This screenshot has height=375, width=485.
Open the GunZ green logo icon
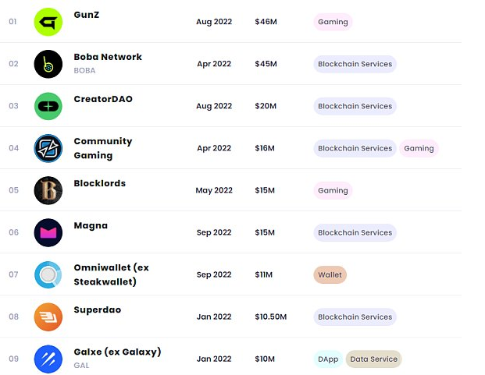[x=48, y=22]
